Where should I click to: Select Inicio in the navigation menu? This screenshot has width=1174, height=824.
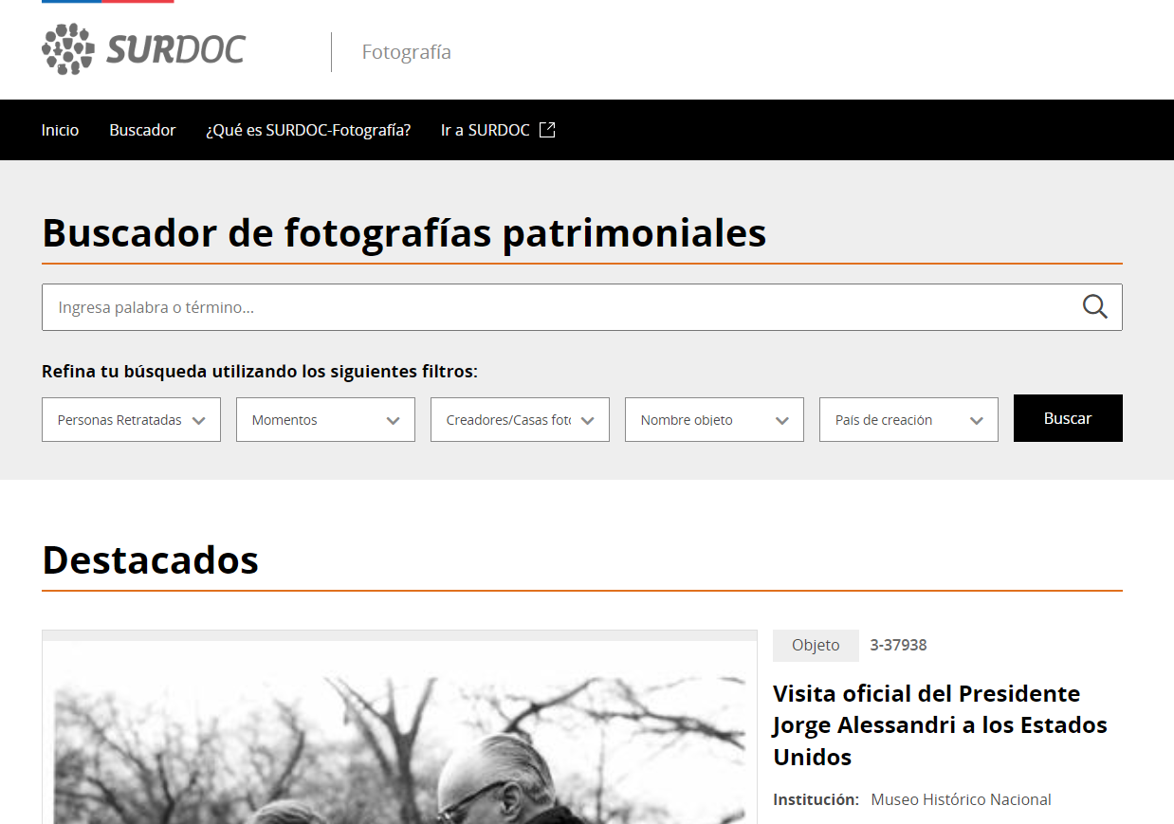pyautogui.click(x=60, y=130)
